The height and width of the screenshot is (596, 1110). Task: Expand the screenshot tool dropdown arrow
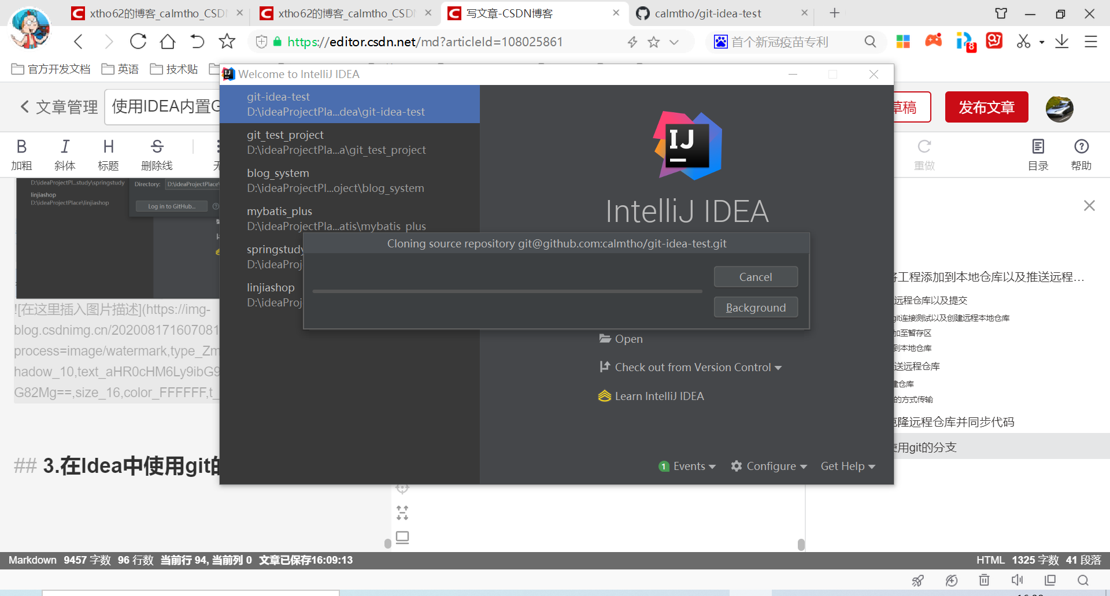tap(1042, 42)
